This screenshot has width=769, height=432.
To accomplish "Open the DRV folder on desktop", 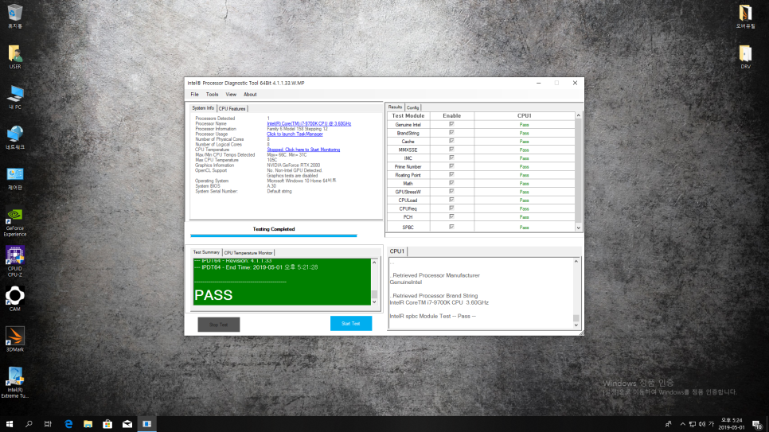I will (745, 56).
